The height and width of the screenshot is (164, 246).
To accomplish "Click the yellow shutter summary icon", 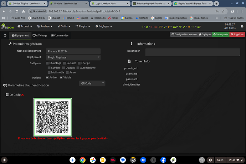I will 160,27.
